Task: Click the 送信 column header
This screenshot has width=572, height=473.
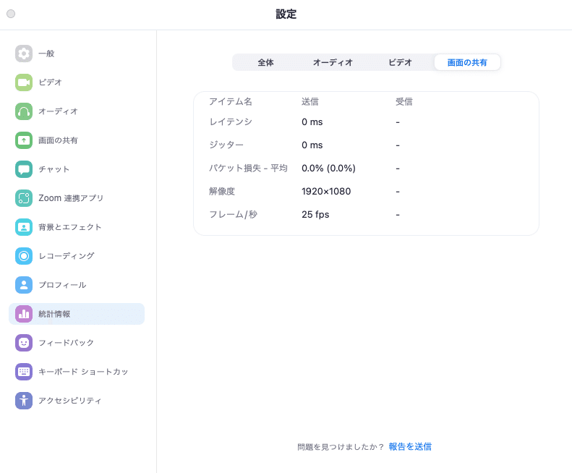Action: pyautogui.click(x=310, y=101)
